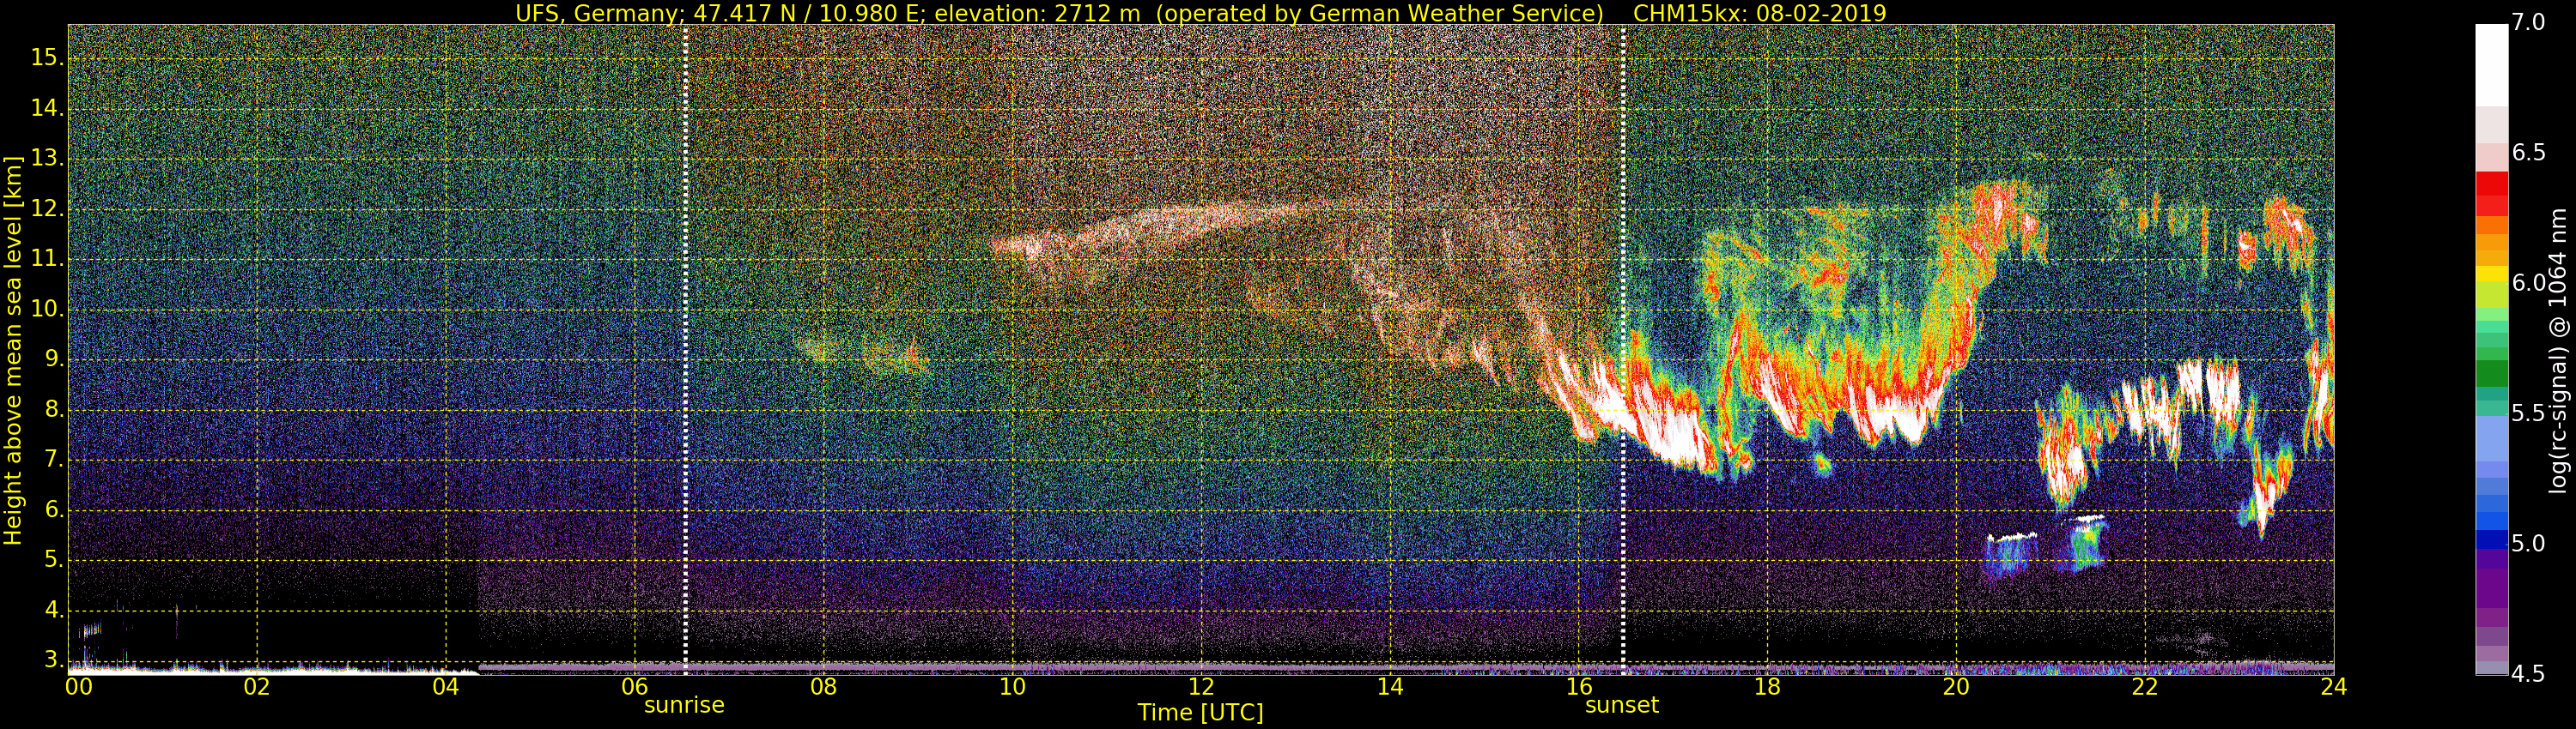Click the y-axis tick label '10.'
The height and width of the screenshot is (729, 2576).
47,310
